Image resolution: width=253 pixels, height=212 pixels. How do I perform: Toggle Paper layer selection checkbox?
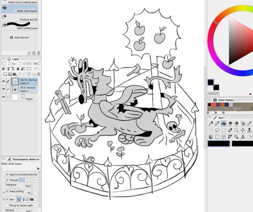(x=8, y=97)
